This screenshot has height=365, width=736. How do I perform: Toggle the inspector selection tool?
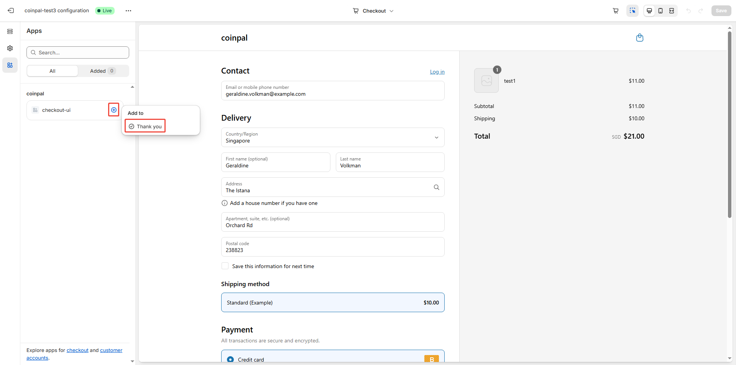[x=632, y=11]
